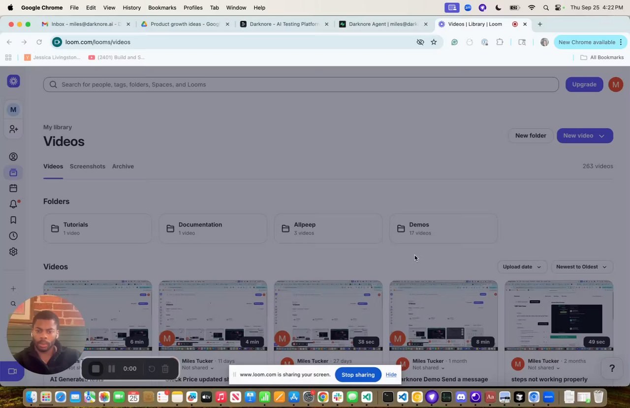Switch to the Inbox Gmail browser tab
The image size is (630, 408).
[x=86, y=24]
